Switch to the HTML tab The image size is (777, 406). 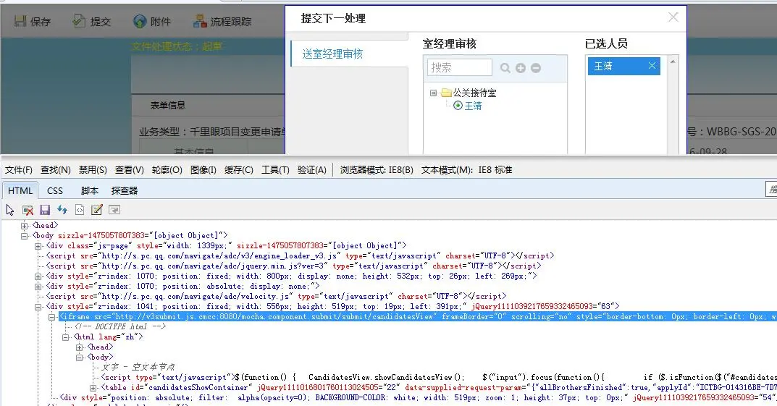[x=20, y=190]
